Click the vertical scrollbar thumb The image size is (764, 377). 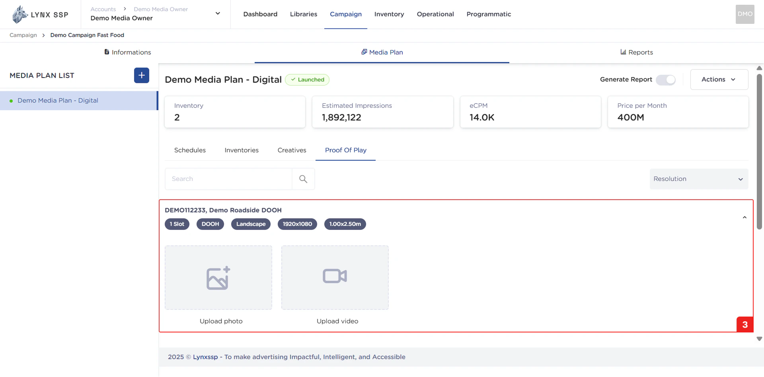(x=759, y=151)
